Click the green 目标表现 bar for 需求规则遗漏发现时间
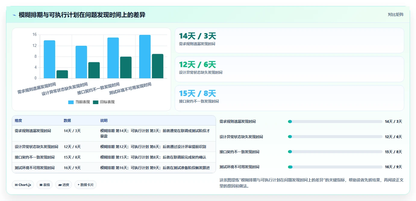This screenshot has width=416, height=201. pyautogui.click(x=62, y=74)
